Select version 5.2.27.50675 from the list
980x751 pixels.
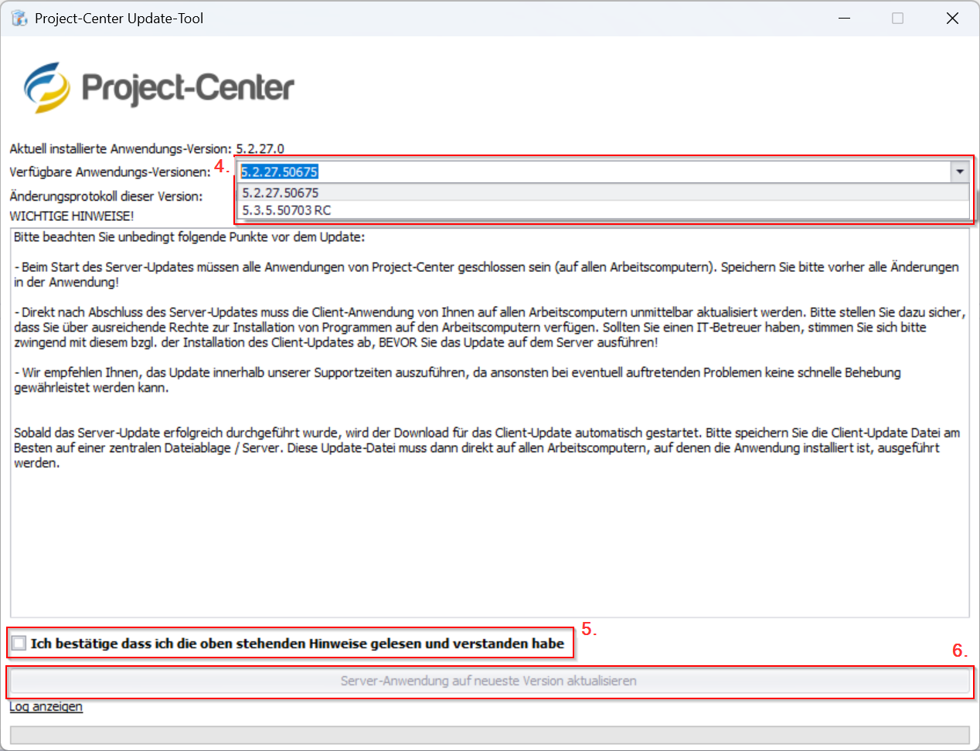[x=281, y=193]
